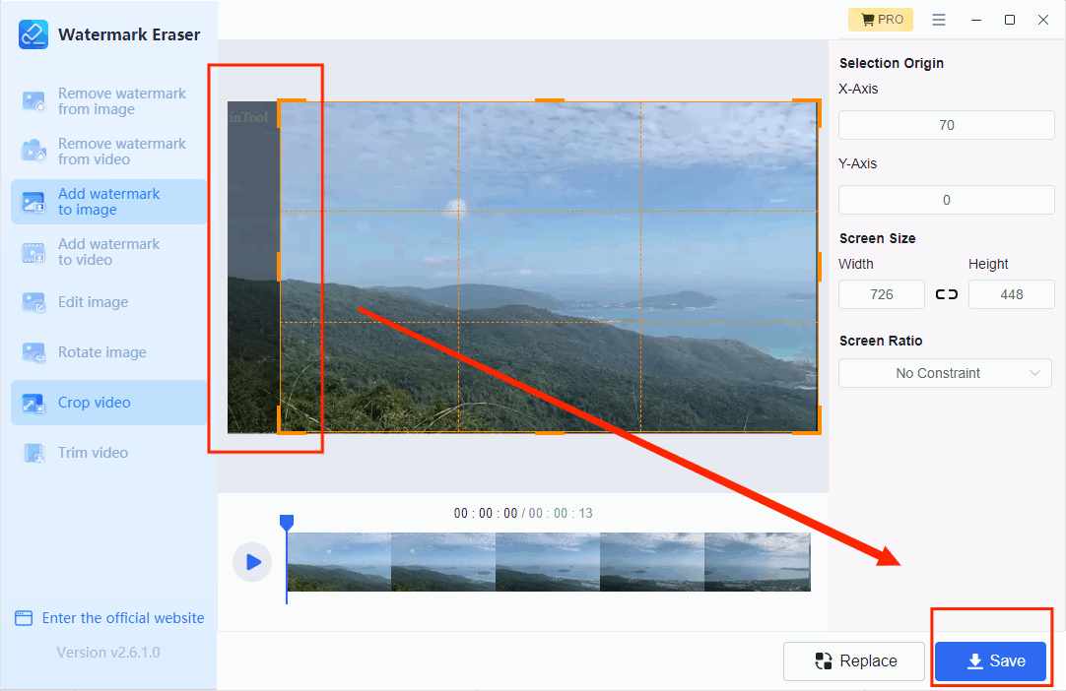Click the Replace button

tap(854, 661)
